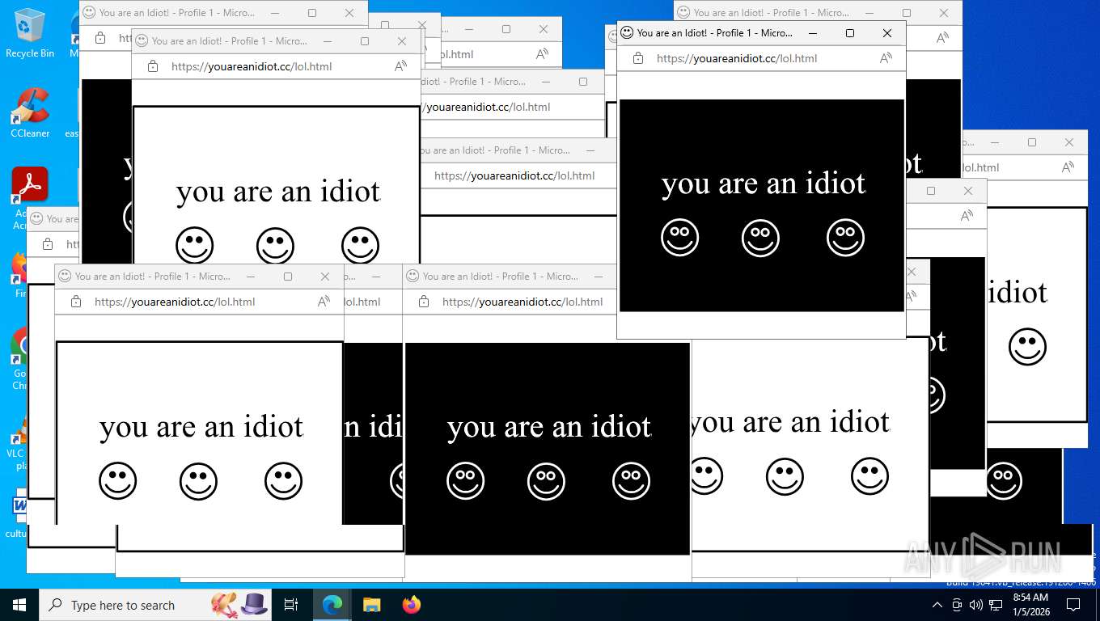Click Read aloud in the lower-left white-page window
This screenshot has width=1100, height=621.
[x=324, y=302]
